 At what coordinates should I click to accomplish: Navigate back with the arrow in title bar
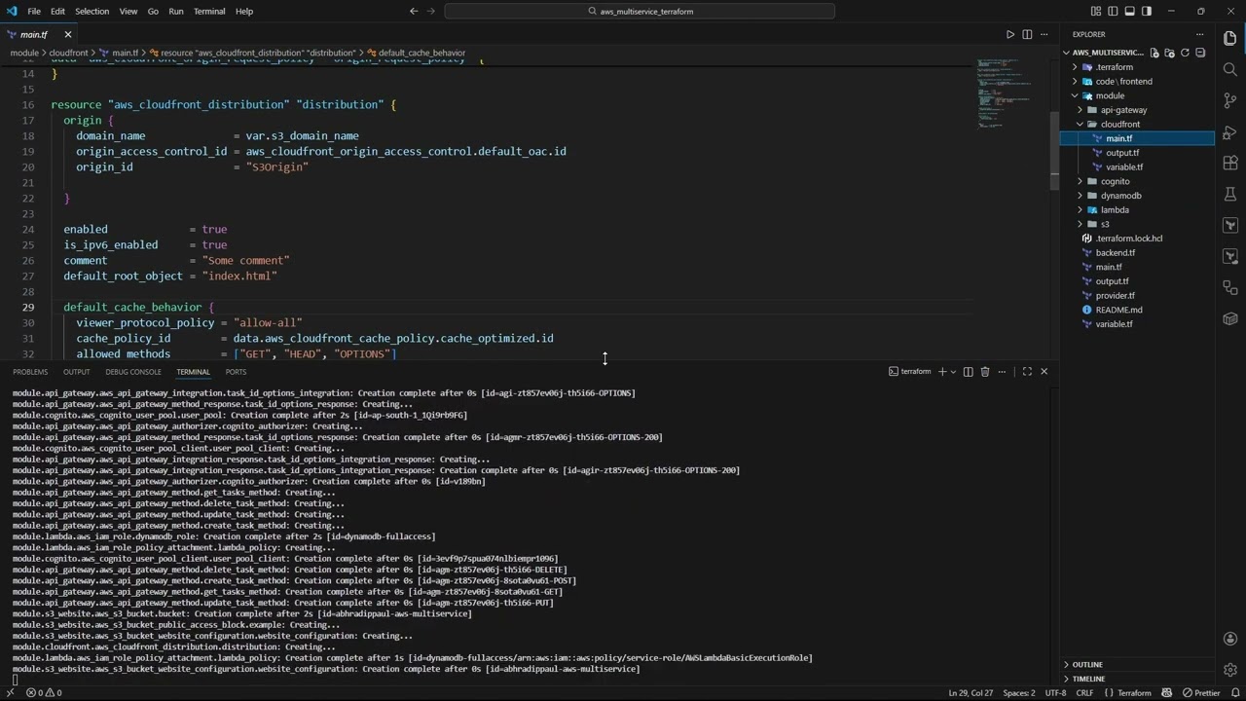click(x=414, y=11)
